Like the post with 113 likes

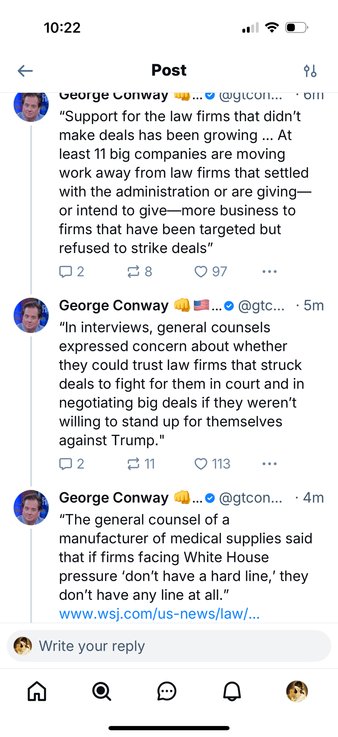(201, 464)
